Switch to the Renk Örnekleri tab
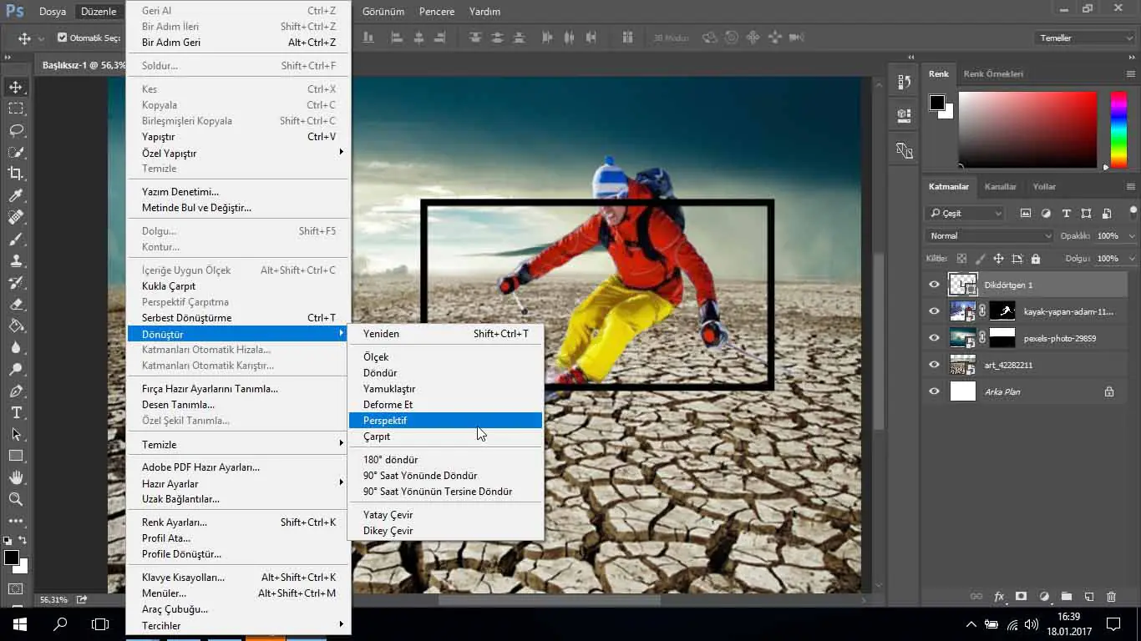 click(993, 74)
